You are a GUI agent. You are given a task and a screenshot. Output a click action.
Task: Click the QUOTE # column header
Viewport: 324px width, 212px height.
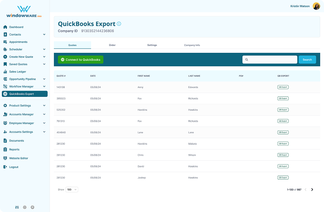tap(61, 76)
